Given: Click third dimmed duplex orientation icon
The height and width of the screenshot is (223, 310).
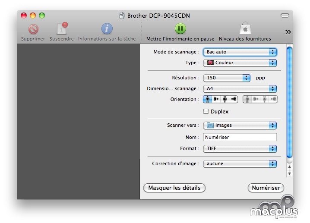Looking at the screenshot, I should [x=265, y=99].
